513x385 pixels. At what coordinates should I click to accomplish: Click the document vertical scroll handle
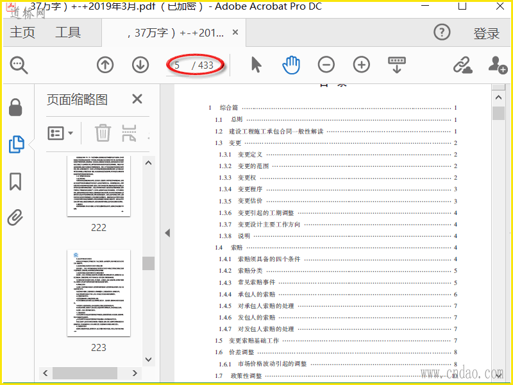tap(498, 114)
